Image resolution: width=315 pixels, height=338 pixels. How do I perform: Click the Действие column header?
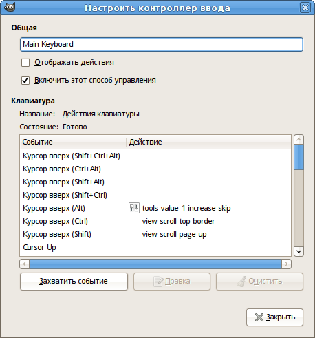pos(208,142)
